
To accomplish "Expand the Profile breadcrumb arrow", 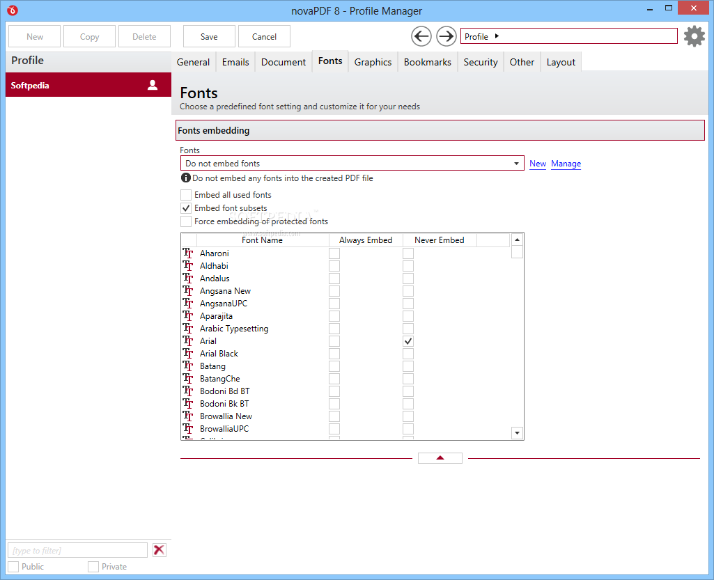I will [497, 36].
